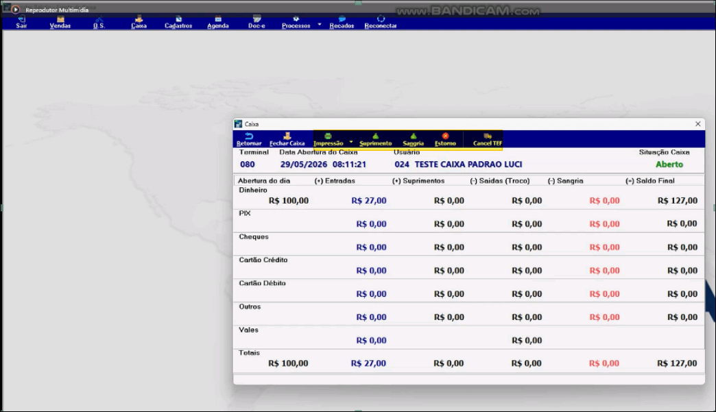Image resolution: width=716 pixels, height=412 pixels.
Task: Click the media player play icon in title bar
Action: pyautogui.click(x=16, y=9)
